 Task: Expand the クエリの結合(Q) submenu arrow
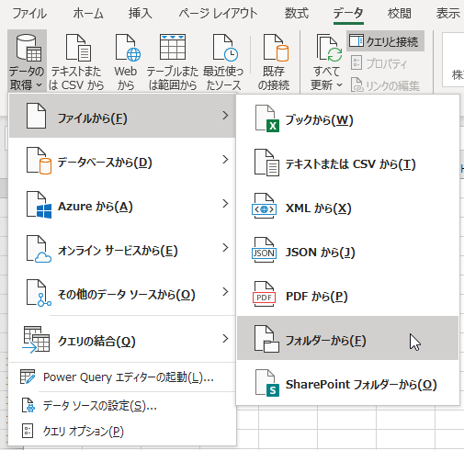pyautogui.click(x=225, y=339)
